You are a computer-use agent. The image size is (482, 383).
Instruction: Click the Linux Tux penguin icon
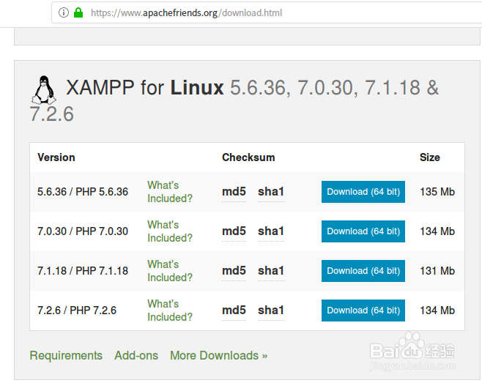pos(44,90)
